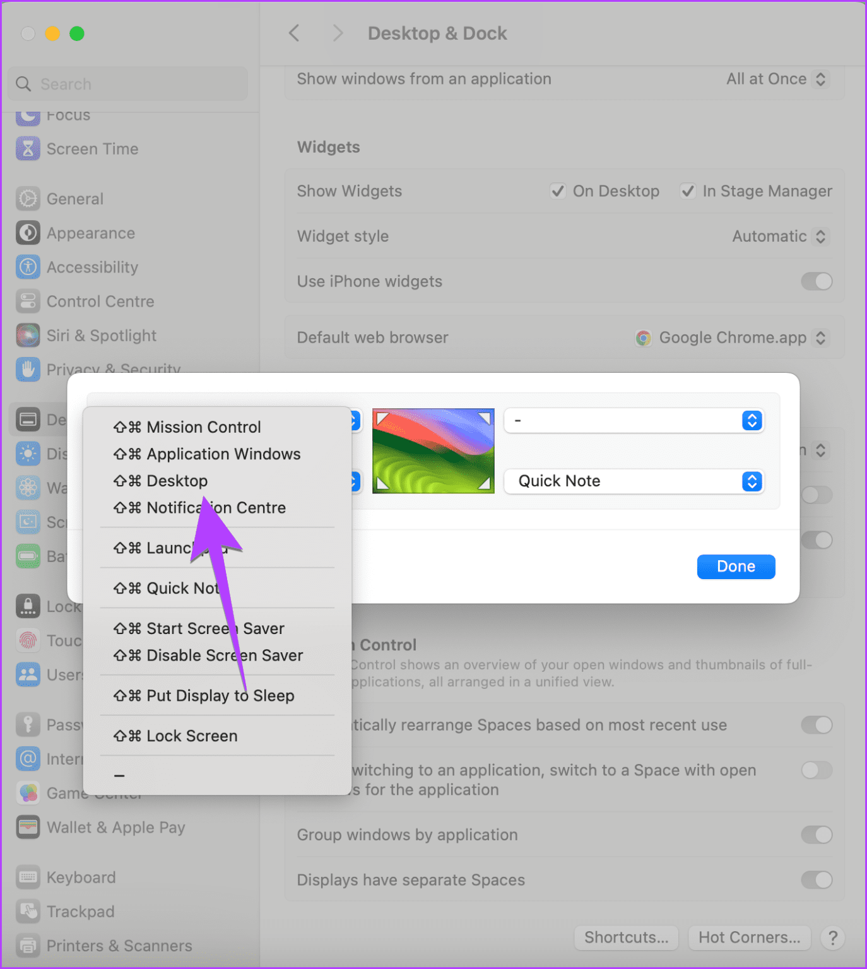Viewport: 867px width, 969px height.
Task: Open Siri & Spotlight settings icon
Action: 28,335
